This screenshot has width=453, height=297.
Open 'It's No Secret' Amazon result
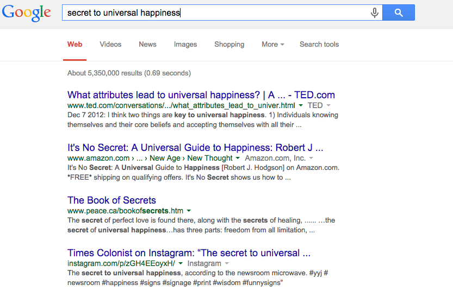(x=195, y=148)
